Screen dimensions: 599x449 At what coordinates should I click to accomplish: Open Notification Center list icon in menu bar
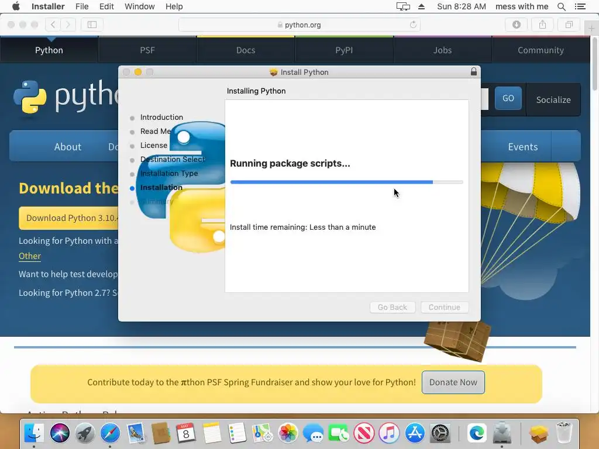pyautogui.click(x=580, y=6)
